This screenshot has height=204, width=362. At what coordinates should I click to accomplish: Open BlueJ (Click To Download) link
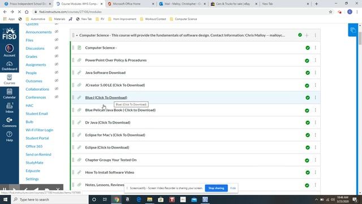pos(106,97)
